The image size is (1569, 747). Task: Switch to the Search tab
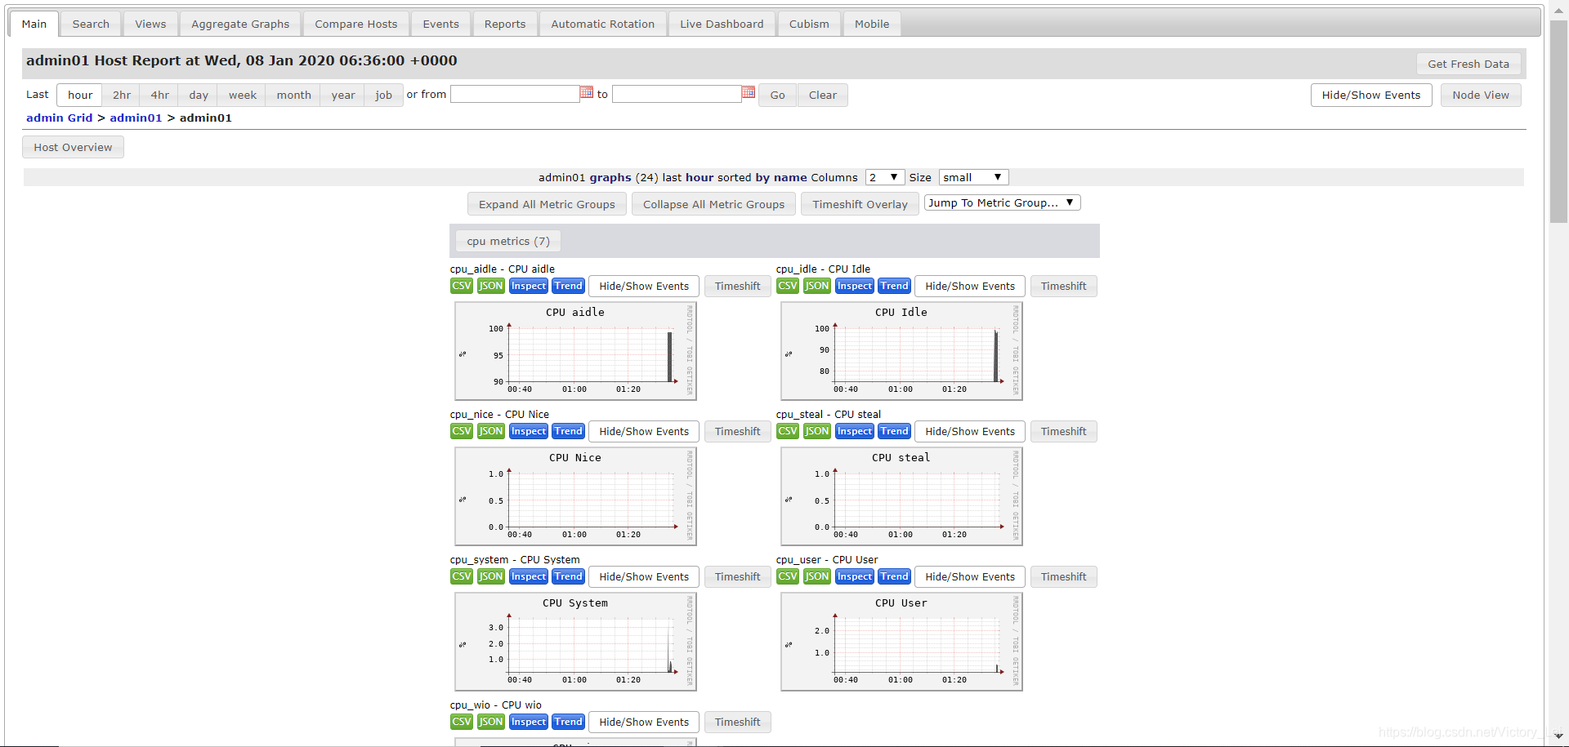91,24
